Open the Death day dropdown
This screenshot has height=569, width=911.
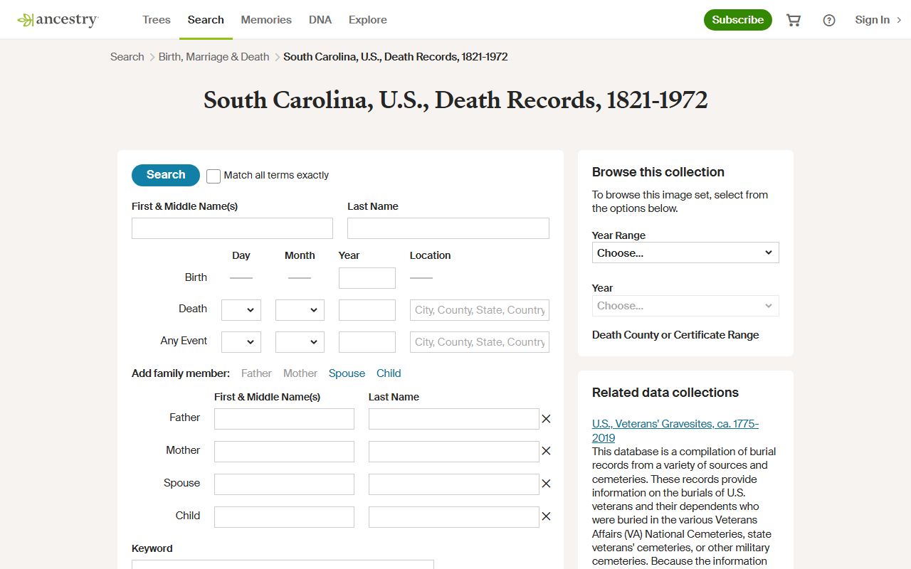point(241,310)
